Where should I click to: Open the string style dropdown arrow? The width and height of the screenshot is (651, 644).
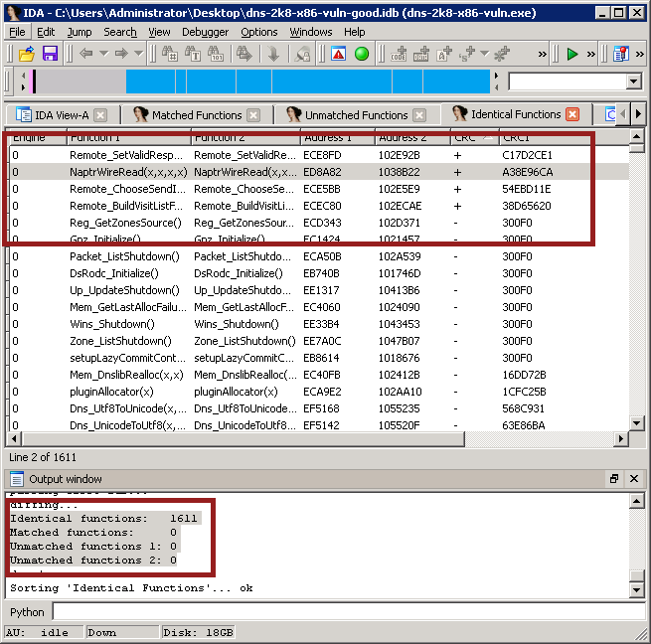[484, 53]
